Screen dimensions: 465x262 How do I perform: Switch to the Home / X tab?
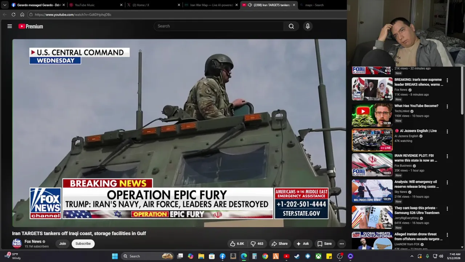pyautogui.click(x=153, y=5)
